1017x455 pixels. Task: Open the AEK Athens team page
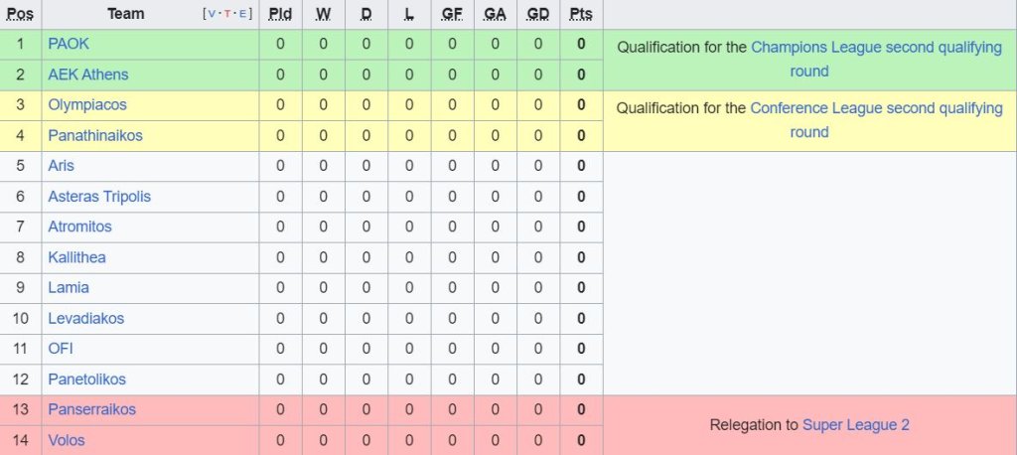click(87, 75)
